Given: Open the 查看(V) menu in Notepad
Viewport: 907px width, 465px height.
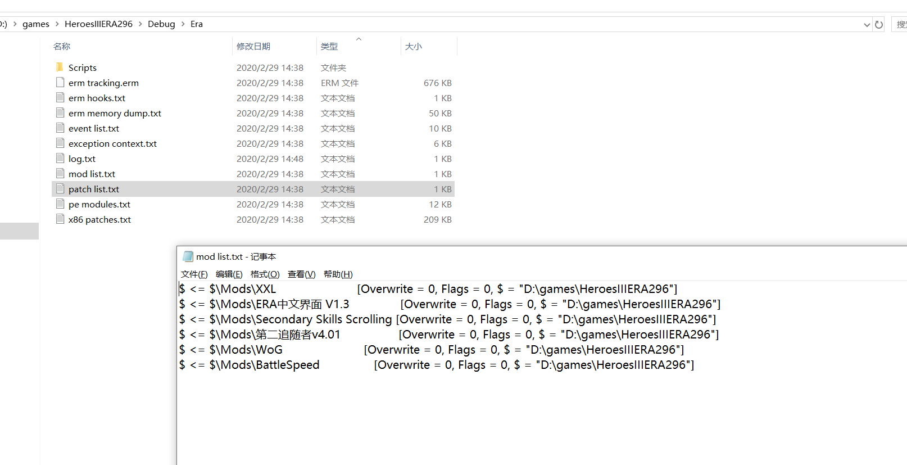Looking at the screenshot, I should [302, 274].
